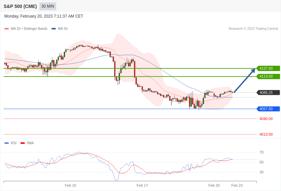The image size is (281, 191).
Task: Click the MA 20 + Bollinger Bands legend swatch
Action: click(7, 29)
